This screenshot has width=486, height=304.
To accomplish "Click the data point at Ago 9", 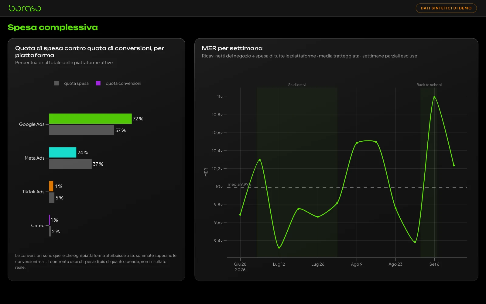I will pos(357,143).
